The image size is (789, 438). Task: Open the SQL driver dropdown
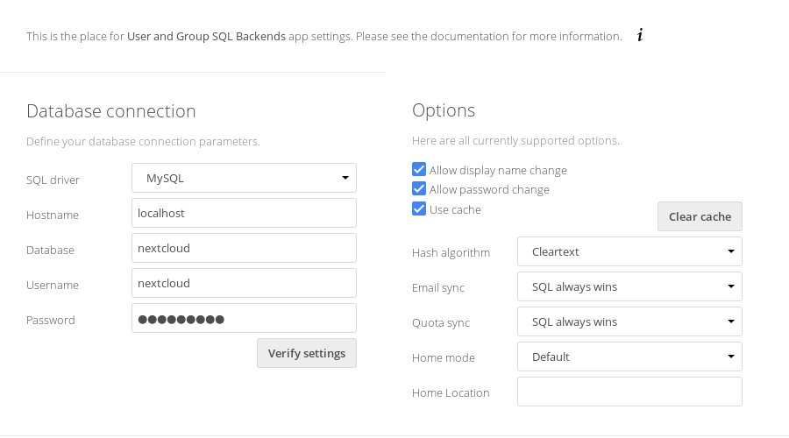[x=244, y=178]
